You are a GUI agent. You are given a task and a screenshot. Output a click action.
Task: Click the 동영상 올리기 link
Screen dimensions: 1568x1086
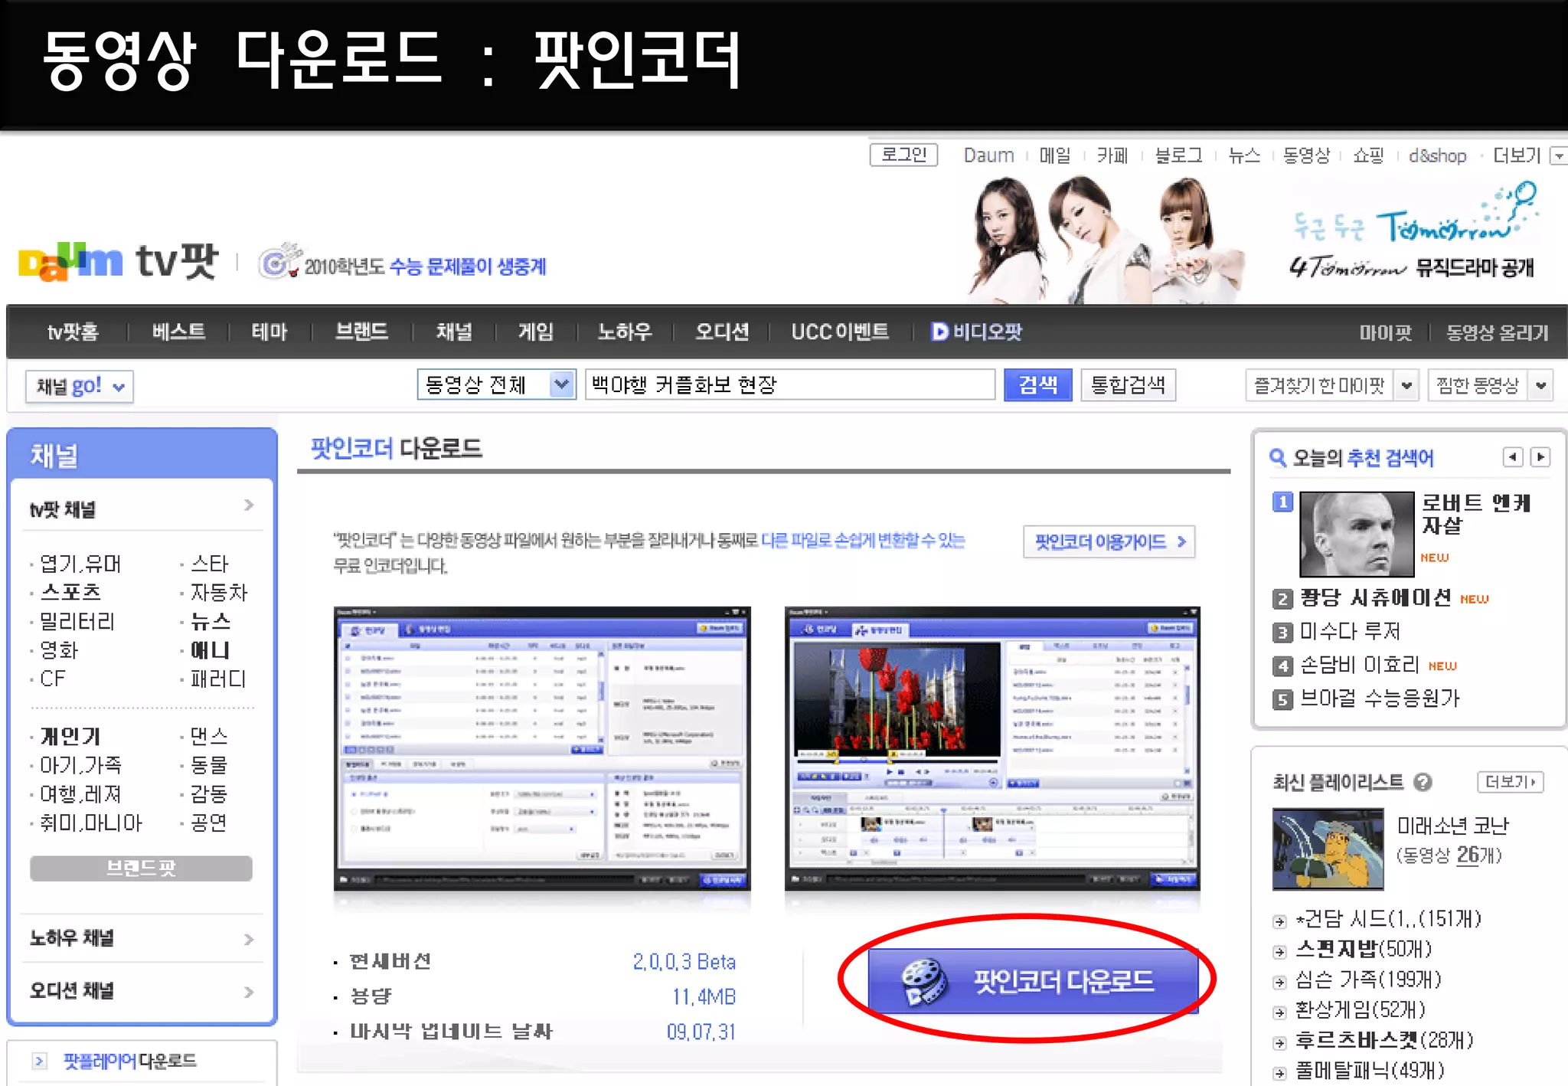tap(1497, 332)
